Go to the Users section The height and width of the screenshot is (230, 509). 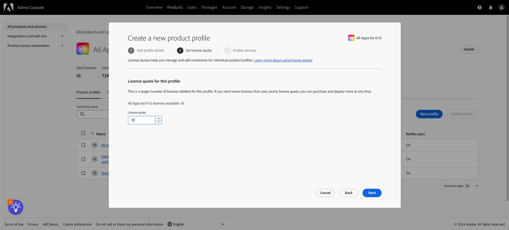click(192, 7)
